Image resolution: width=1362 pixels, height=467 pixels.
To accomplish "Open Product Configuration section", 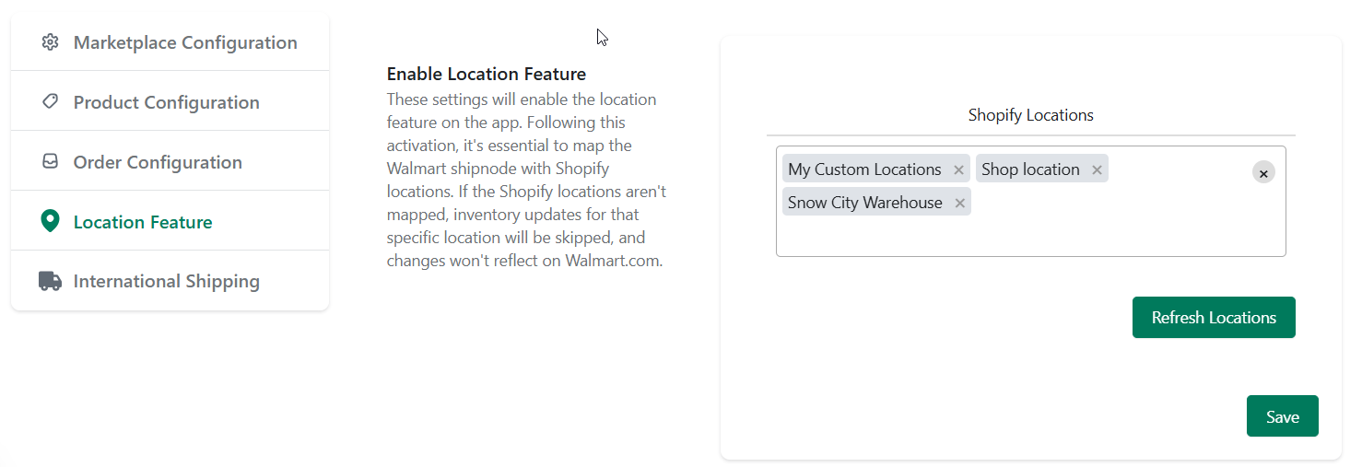I will coord(170,101).
